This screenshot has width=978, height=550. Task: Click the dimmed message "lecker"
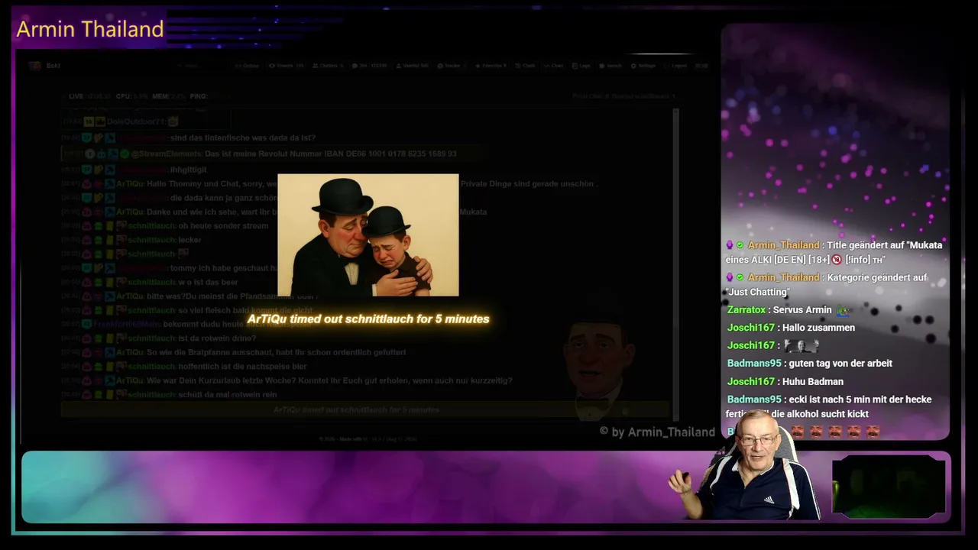pyautogui.click(x=189, y=240)
